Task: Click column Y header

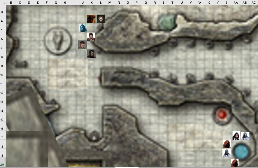Action: tap(218, 3)
